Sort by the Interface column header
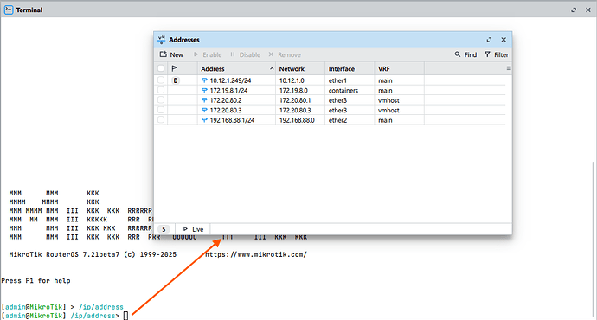597x320 pixels. pos(342,69)
